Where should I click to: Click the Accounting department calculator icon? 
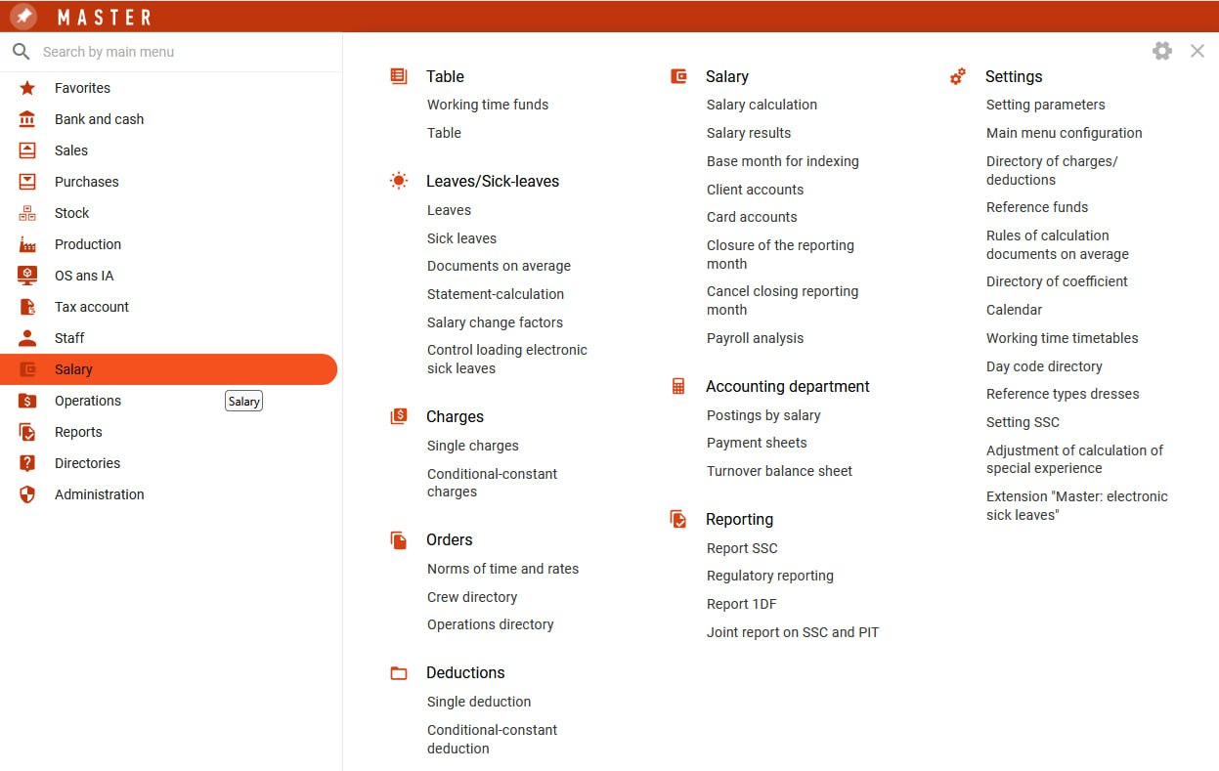[678, 386]
